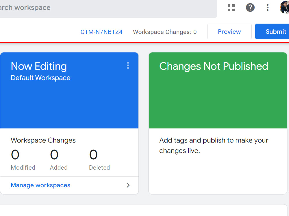Viewport: 289px width, 216px height.
Task: Open the Google apps grid icon
Action: (231, 8)
